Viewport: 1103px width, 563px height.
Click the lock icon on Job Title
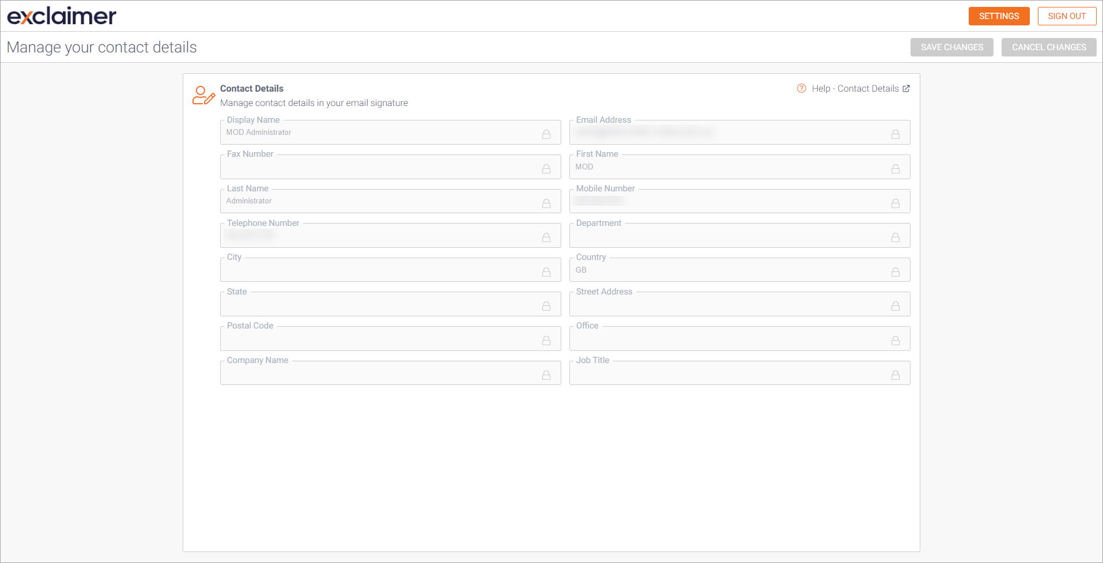tap(896, 375)
